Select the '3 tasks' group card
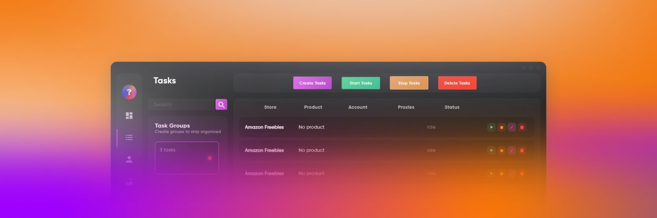Viewport: 657px width, 218px height. (x=187, y=158)
